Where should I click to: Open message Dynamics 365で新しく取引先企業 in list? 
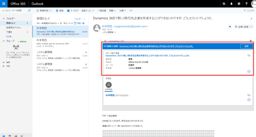60,31
